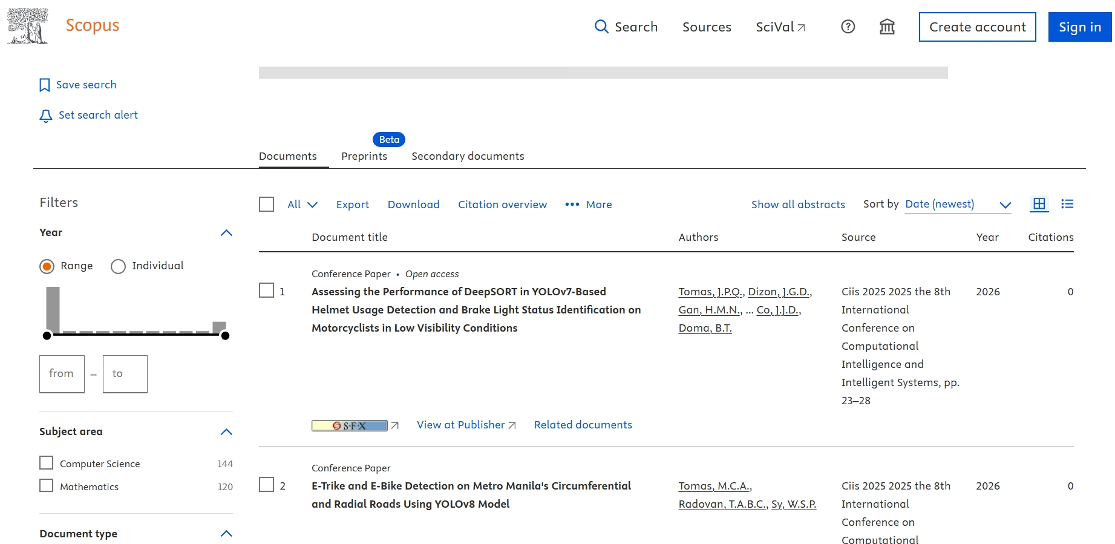
Task: Collapse the Year filter section
Action: point(226,233)
